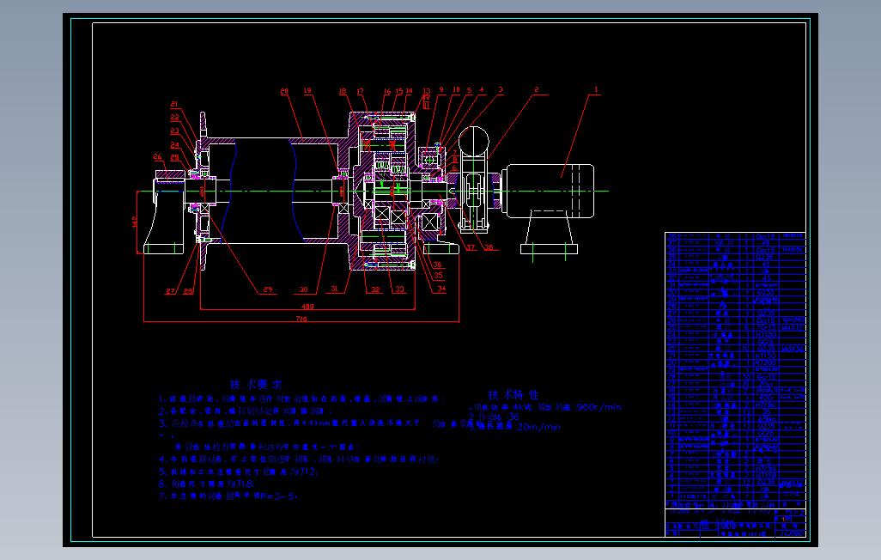Click part callout number 2 in the drawing
The width and height of the screenshot is (881, 560).
pyautogui.click(x=536, y=89)
